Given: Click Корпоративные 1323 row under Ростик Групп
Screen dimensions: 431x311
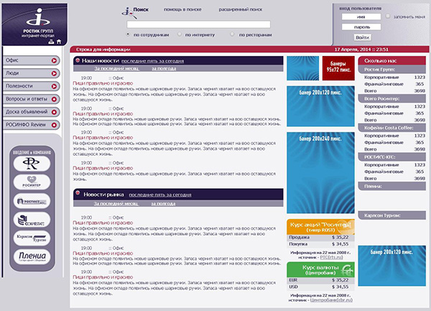Looking at the screenshot, I should coord(394,78).
